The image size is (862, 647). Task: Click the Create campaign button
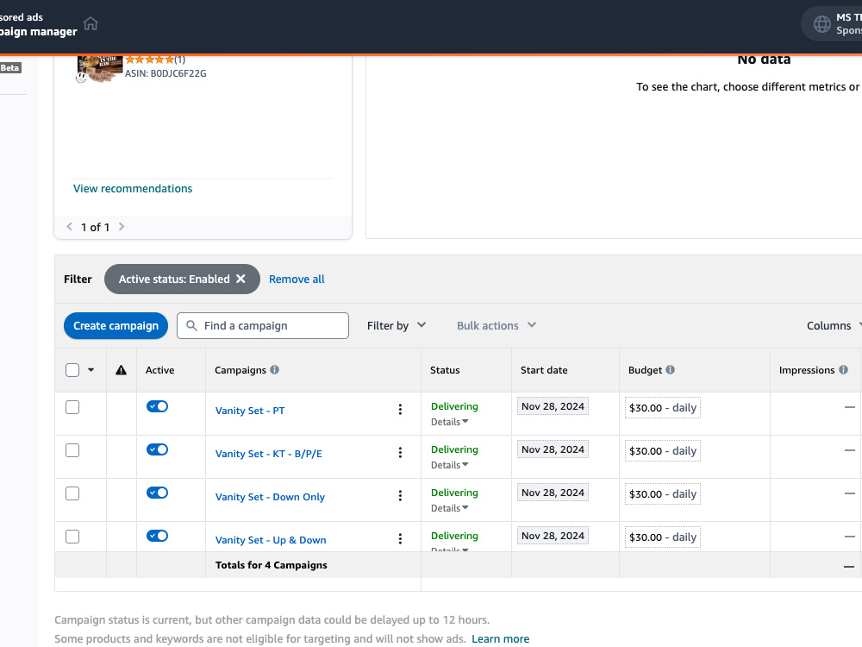click(116, 326)
